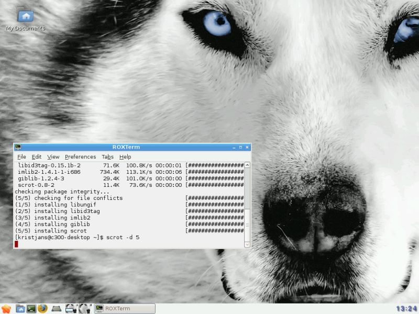This screenshot has width=419, height=314.
Task: Click '(1/5) installing libungif' line
Action: click(x=56, y=205)
